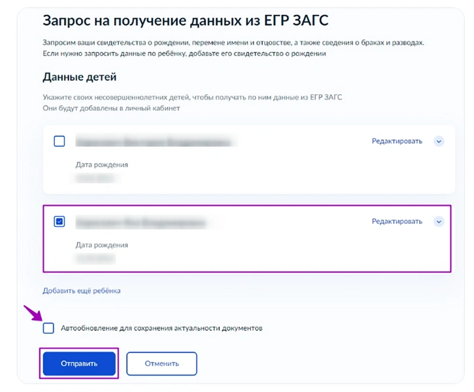Click the second child's Дата рождения label
This screenshot has height=392, width=474.
[102, 245]
